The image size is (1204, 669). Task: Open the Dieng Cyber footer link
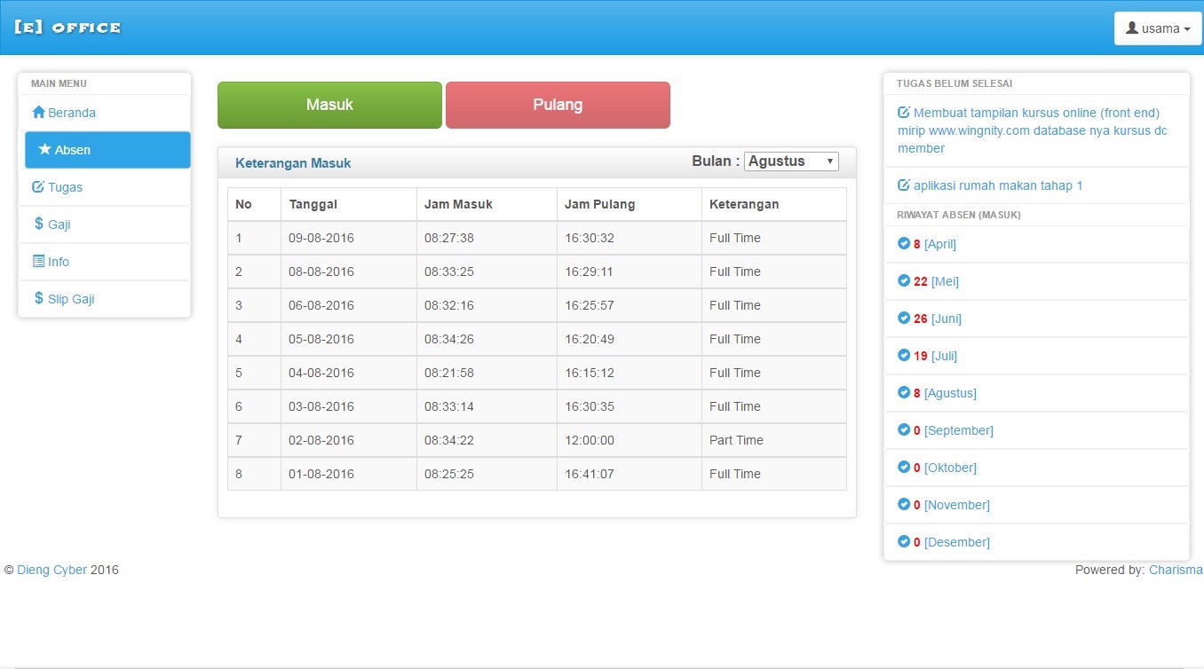point(51,571)
